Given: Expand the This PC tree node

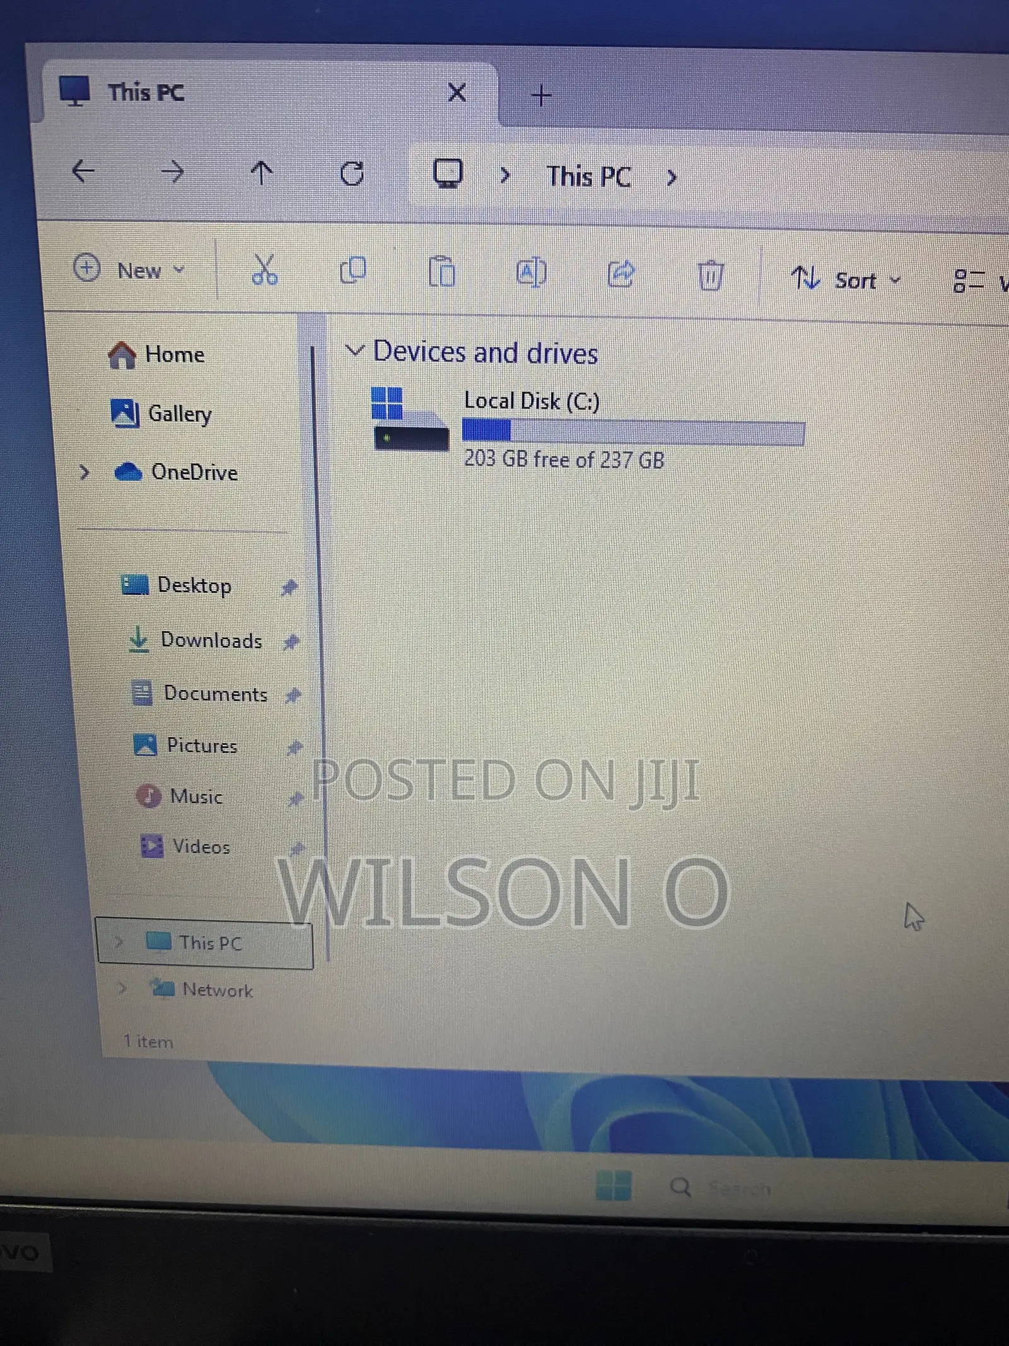Looking at the screenshot, I should [x=119, y=942].
